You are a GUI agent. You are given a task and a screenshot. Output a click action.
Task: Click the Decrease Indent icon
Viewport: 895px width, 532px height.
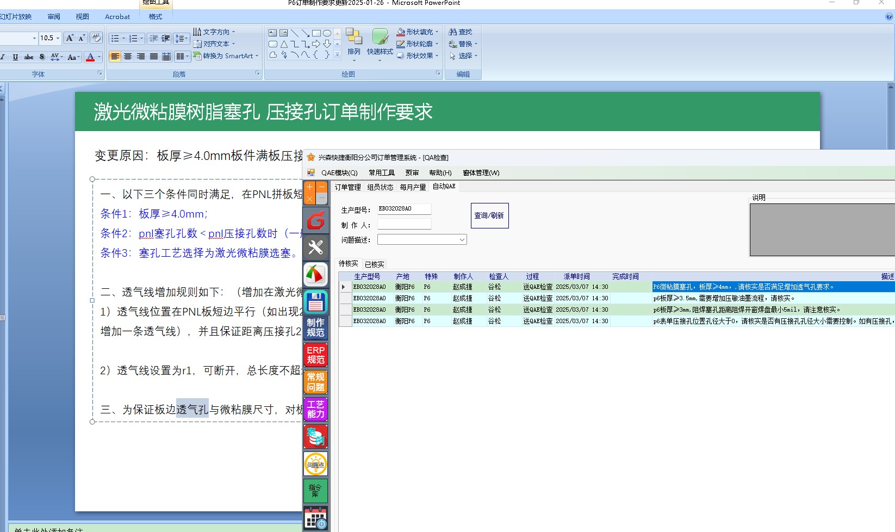pyautogui.click(x=154, y=39)
